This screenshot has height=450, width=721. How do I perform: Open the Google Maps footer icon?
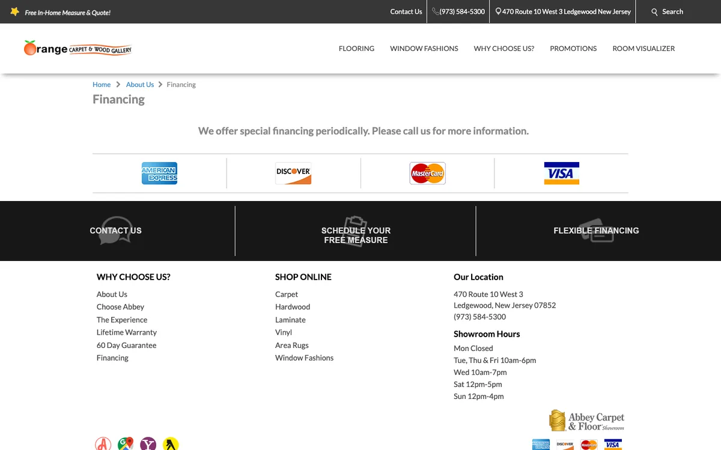click(126, 444)
